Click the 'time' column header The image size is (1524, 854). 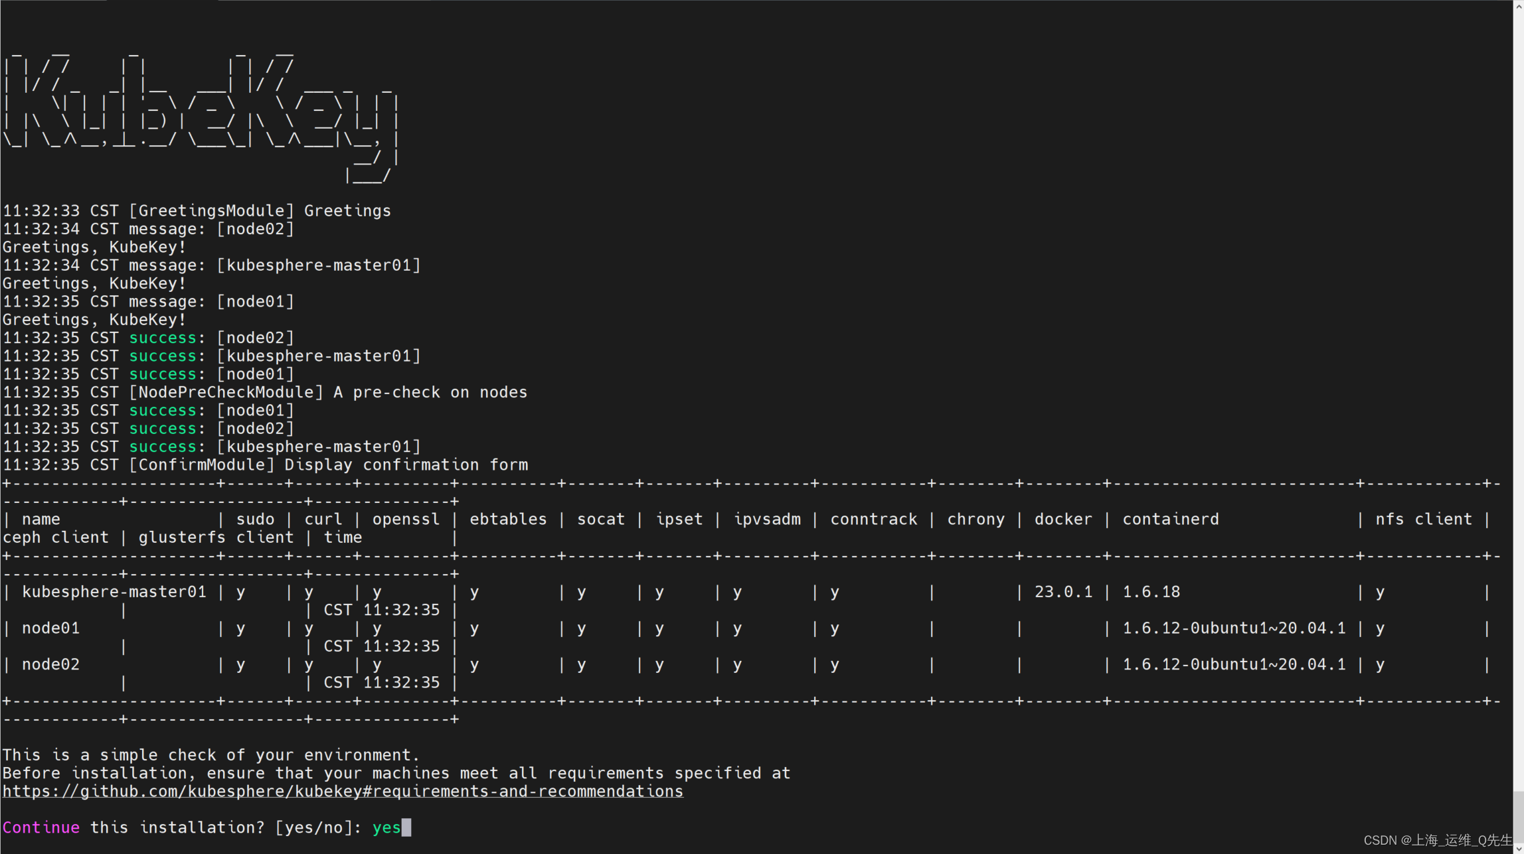[x=343, y=537]
